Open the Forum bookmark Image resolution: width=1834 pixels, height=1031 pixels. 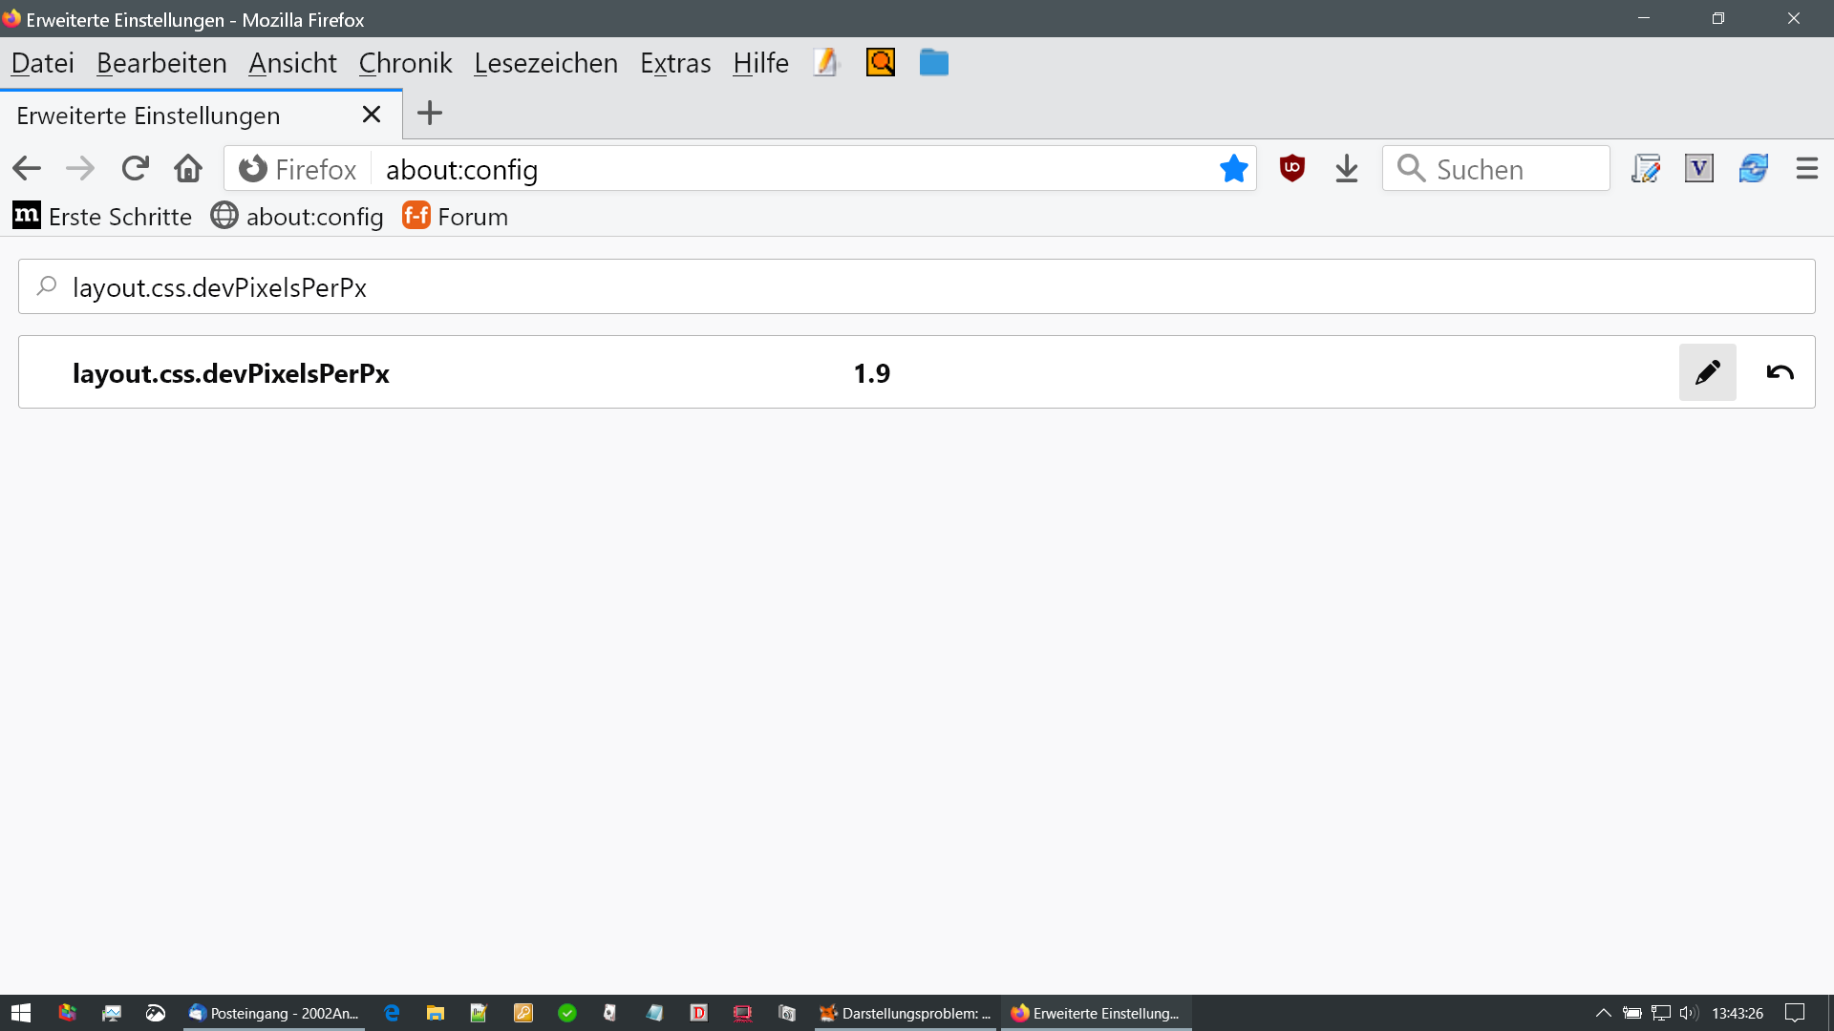pyautogui.click(x=456, y=217)
